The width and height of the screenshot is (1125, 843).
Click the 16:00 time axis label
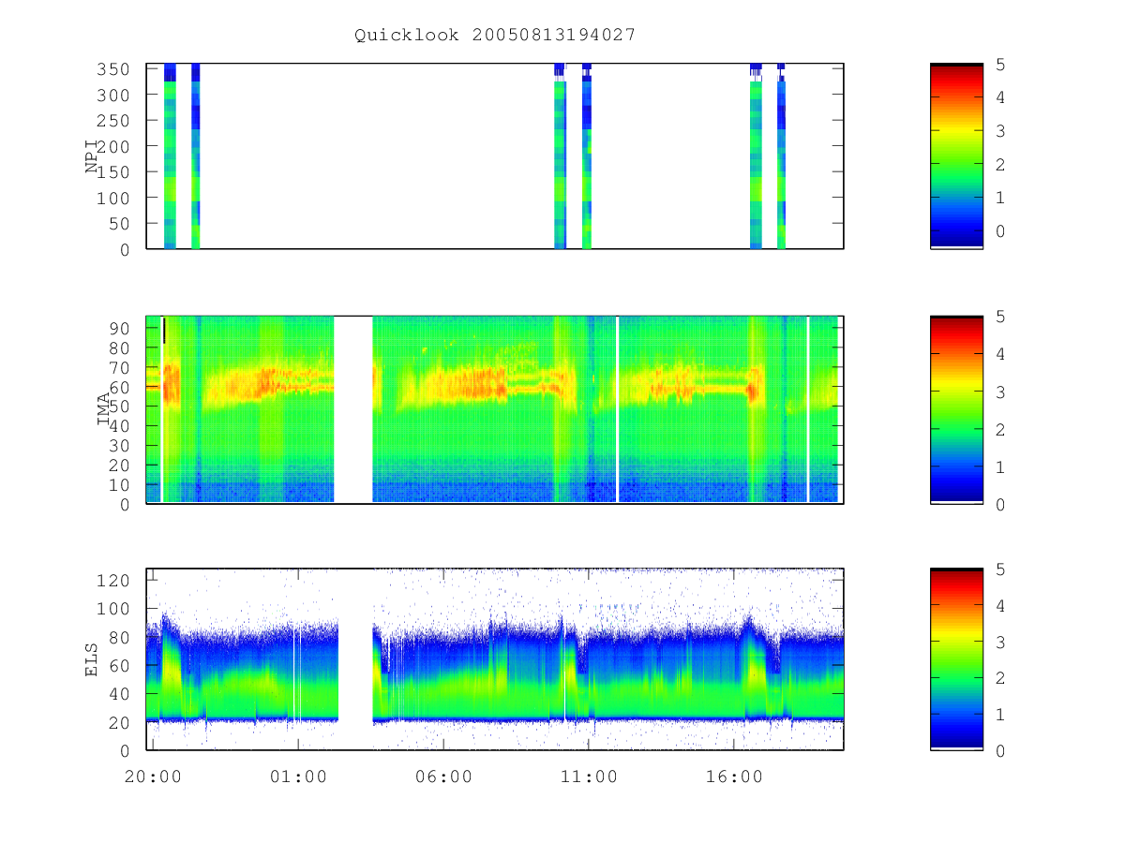pos(734,776)
